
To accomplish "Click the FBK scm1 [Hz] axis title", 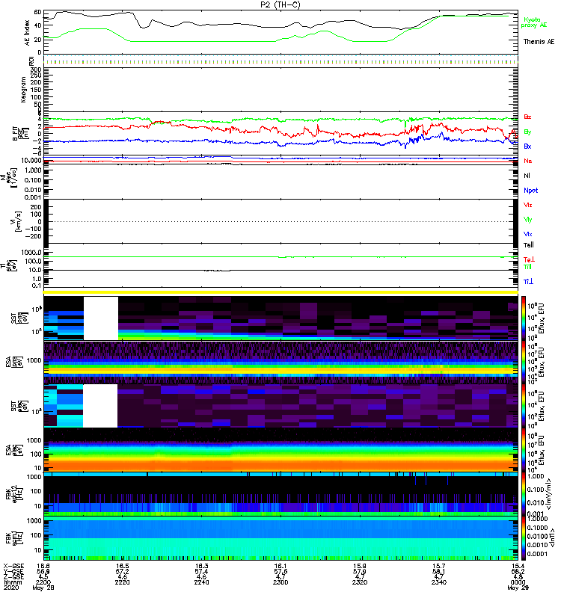I will [x=14, y=537].
